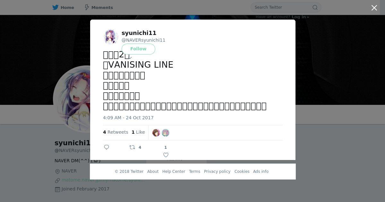
Task: Open the Help Center footer link
Action: (174, 172)
